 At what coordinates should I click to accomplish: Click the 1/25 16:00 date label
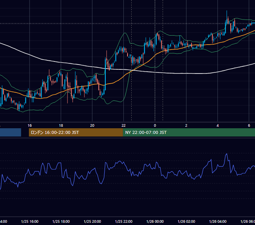tap(30, 221)
